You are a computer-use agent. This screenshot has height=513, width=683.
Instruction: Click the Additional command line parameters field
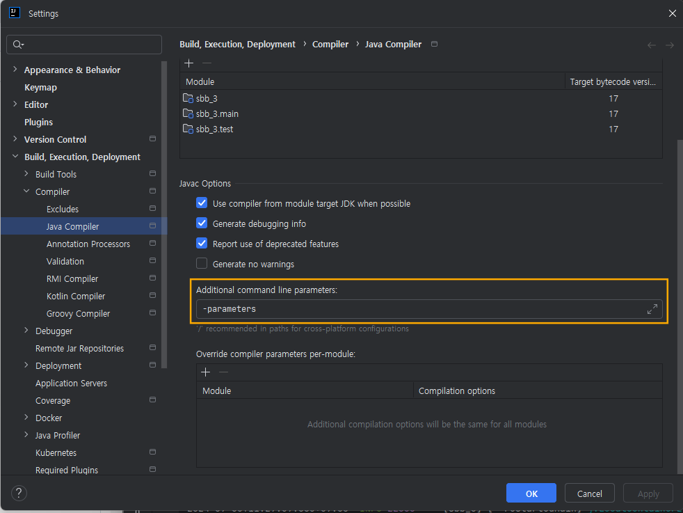tap(429, 309)
